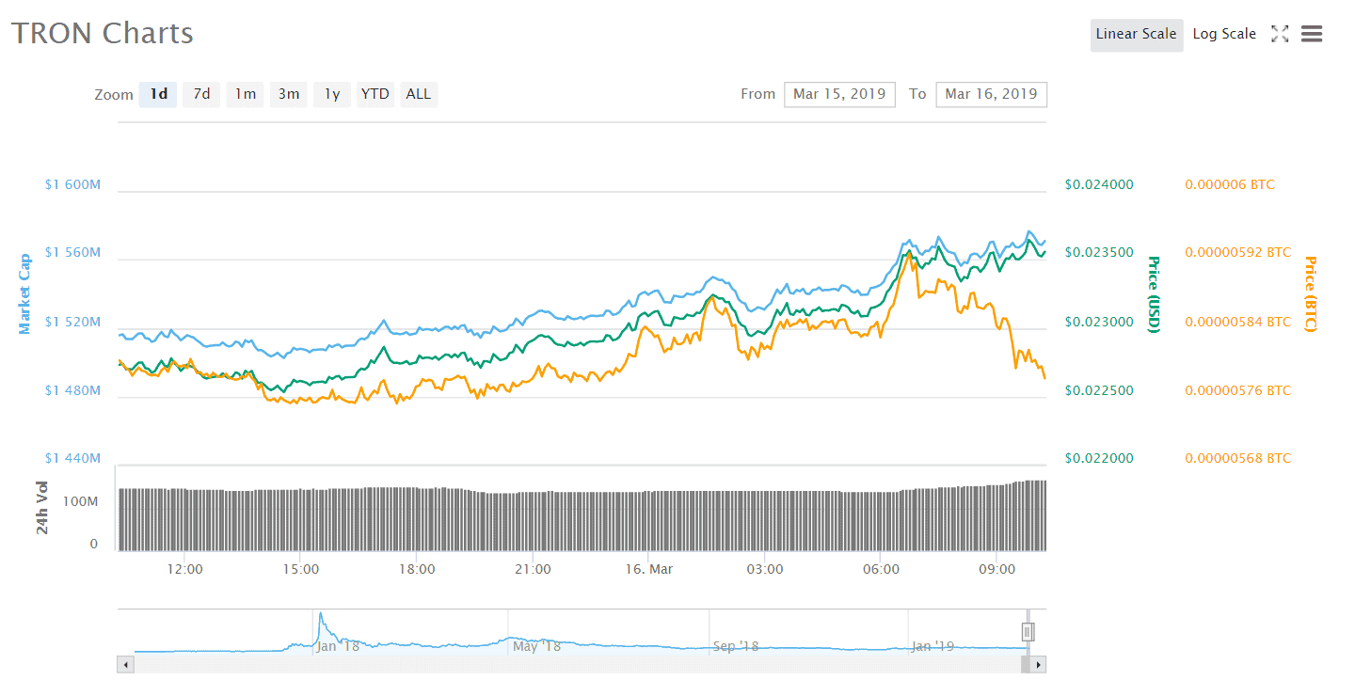Open the chart hamburger menu

click(x=1312, y=34)
